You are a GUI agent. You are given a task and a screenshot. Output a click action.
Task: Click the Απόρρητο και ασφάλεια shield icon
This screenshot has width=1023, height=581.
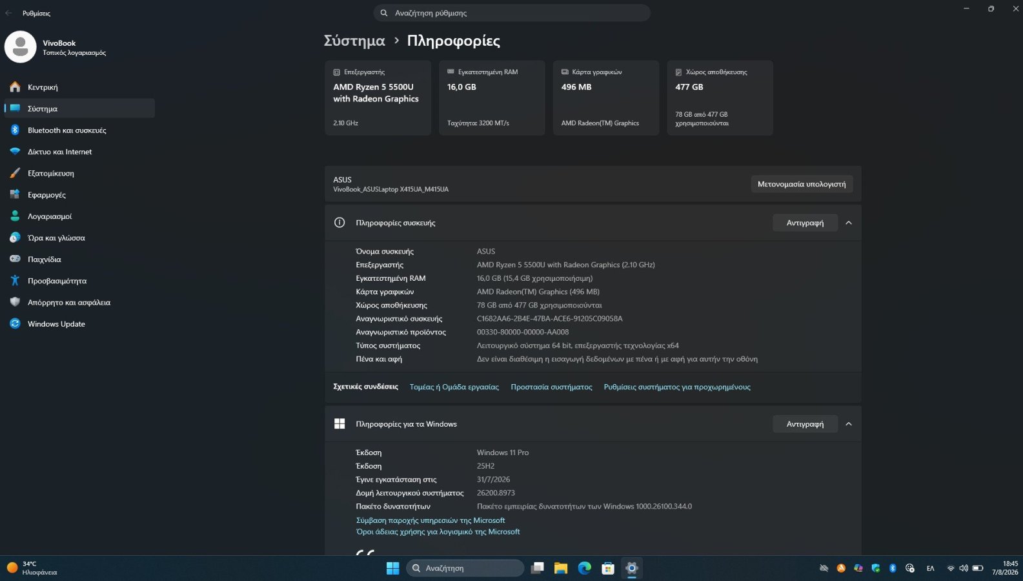click(x=15, y=302)
